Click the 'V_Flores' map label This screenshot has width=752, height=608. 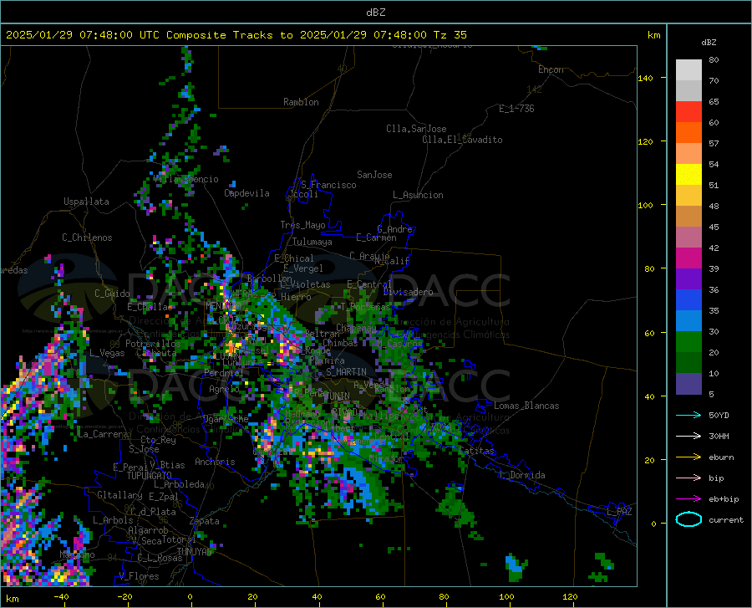[139, 576]
